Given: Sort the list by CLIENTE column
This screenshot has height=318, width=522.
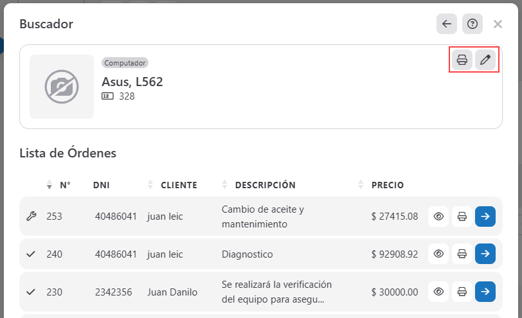Looking at the screenshot, I should point(179,185).
